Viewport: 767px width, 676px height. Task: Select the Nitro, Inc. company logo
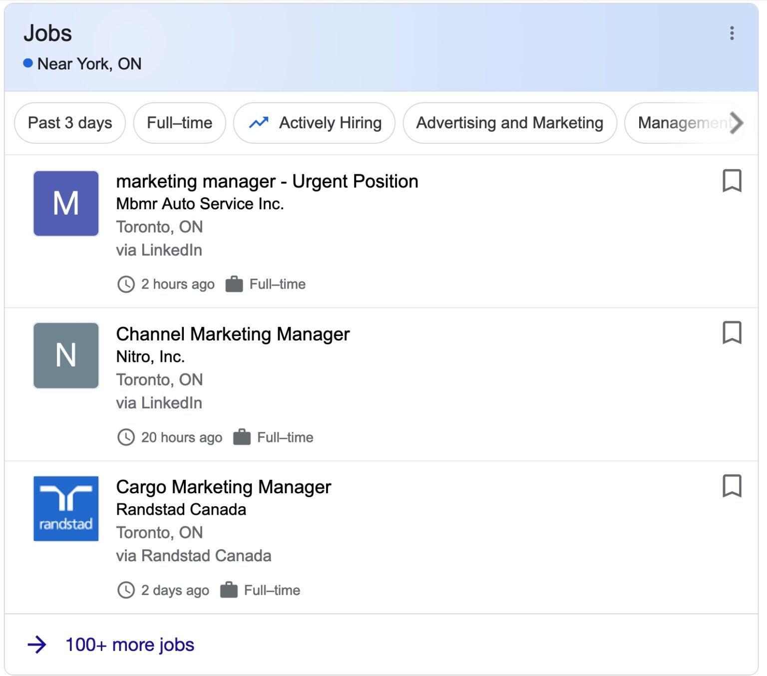tap(65, 355)
